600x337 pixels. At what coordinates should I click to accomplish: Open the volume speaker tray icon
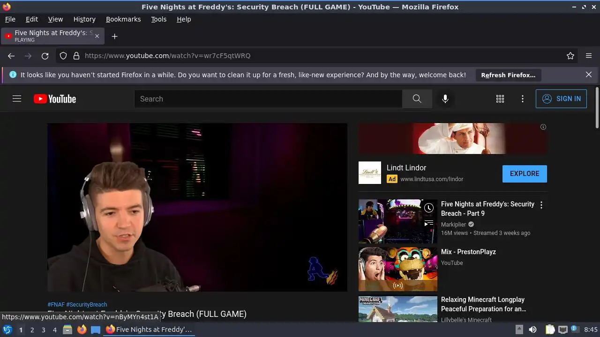click(x=532, y=330)
